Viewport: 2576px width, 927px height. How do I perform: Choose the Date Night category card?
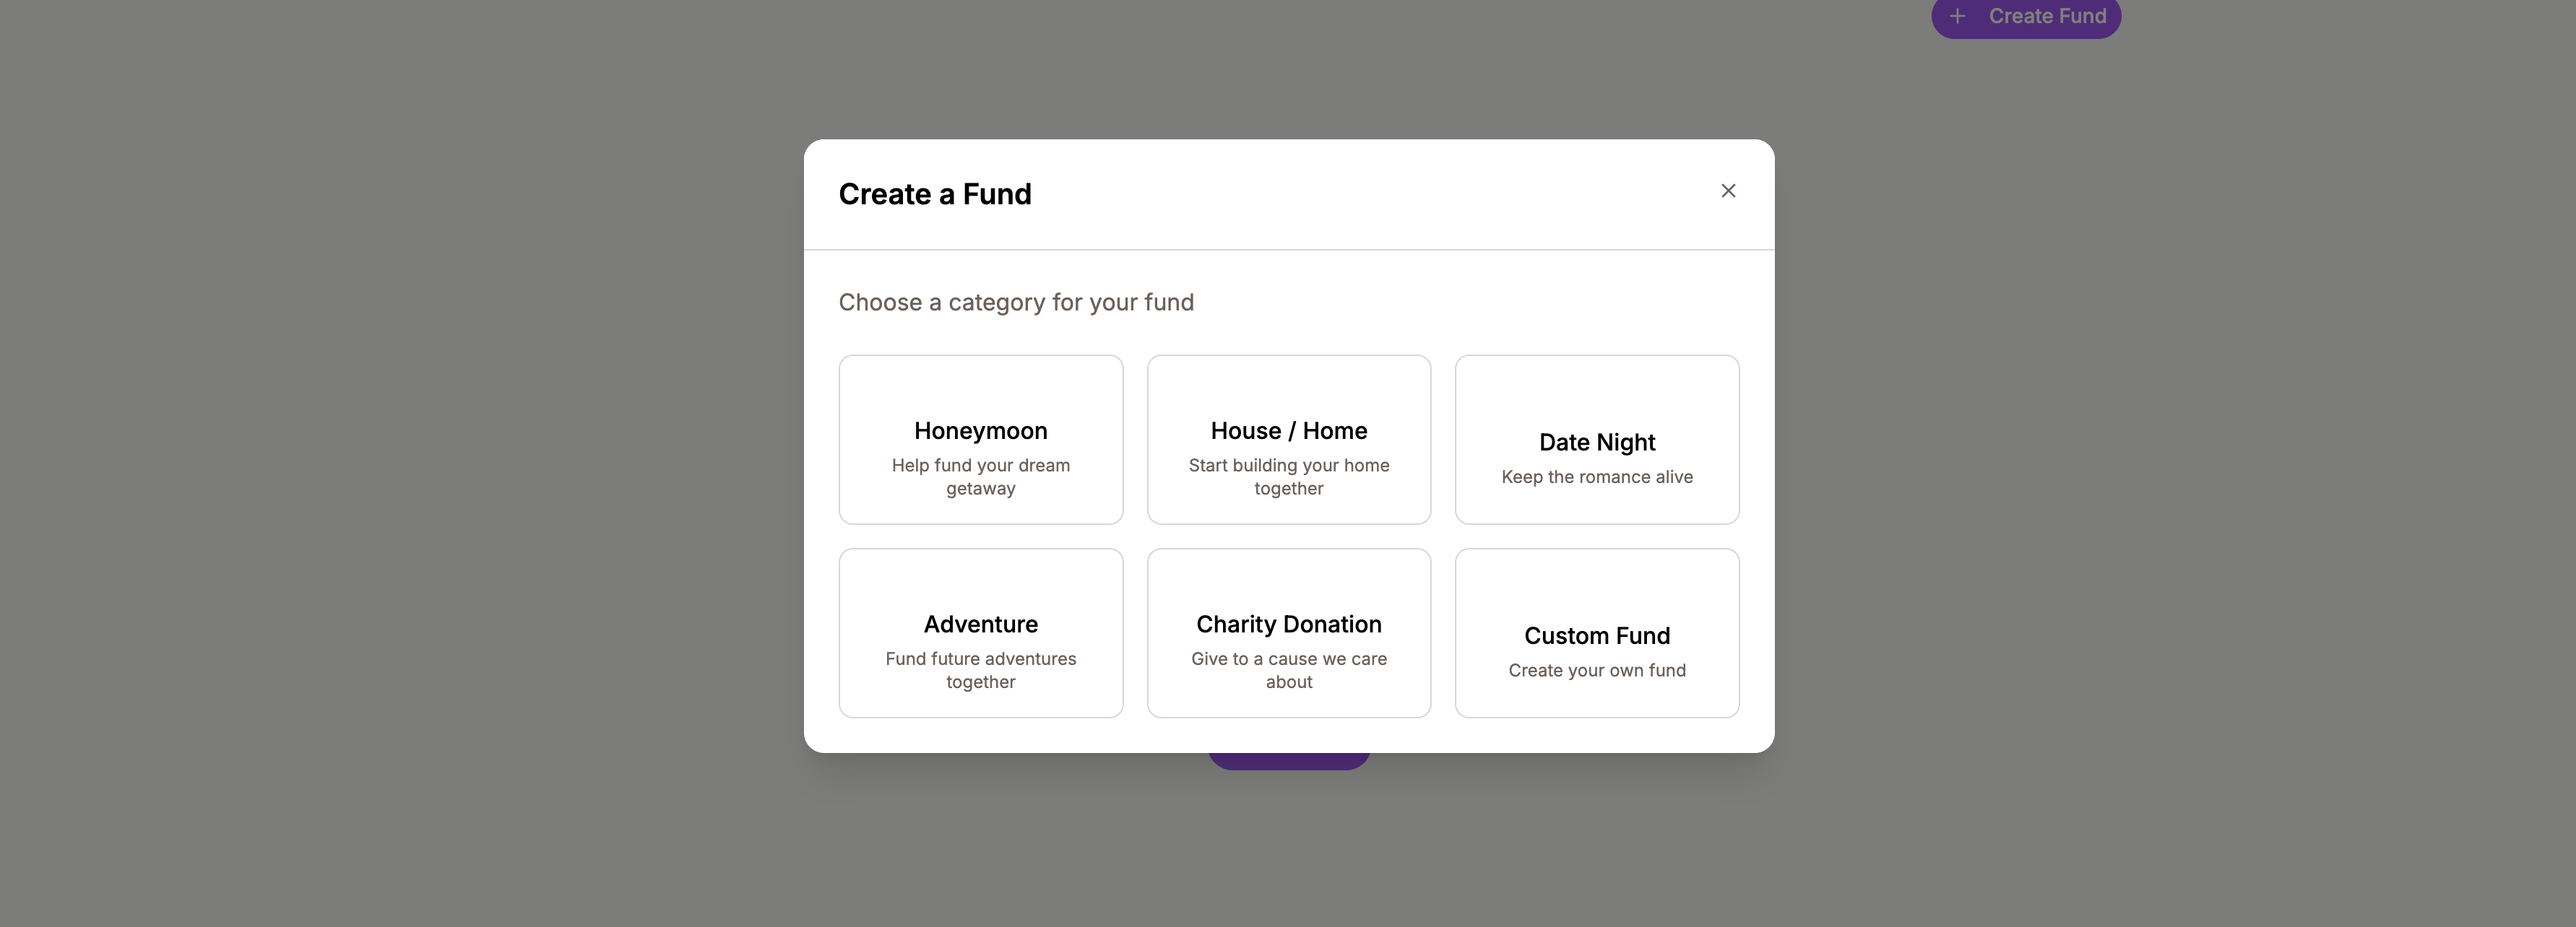[1596, 440]
